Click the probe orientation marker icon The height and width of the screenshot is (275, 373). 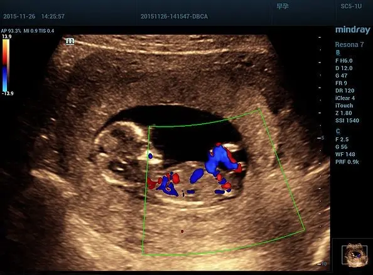(70, 41)
